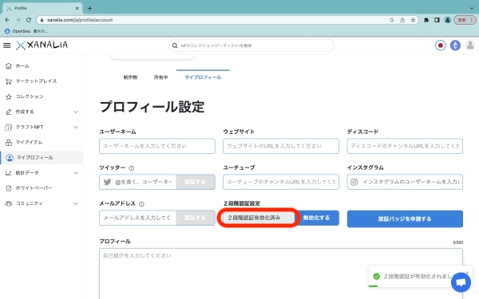This screenshot has width=479, height=299.
Task: Click the community icon in sidebar
Action: coord(9,203)
